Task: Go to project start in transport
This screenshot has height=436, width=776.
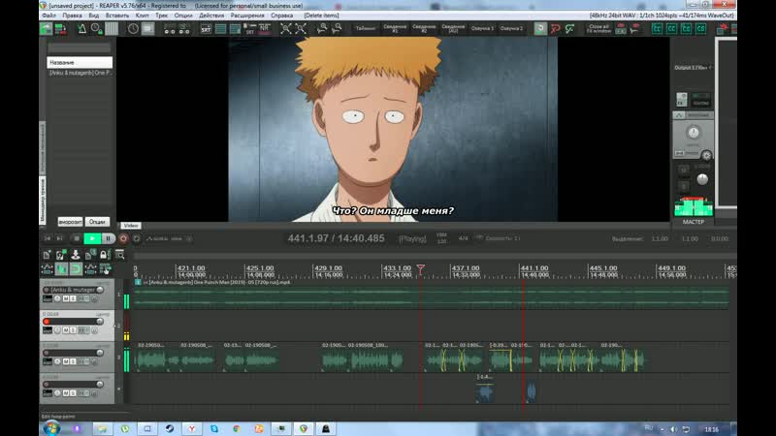Action: [x=47, y=238]
